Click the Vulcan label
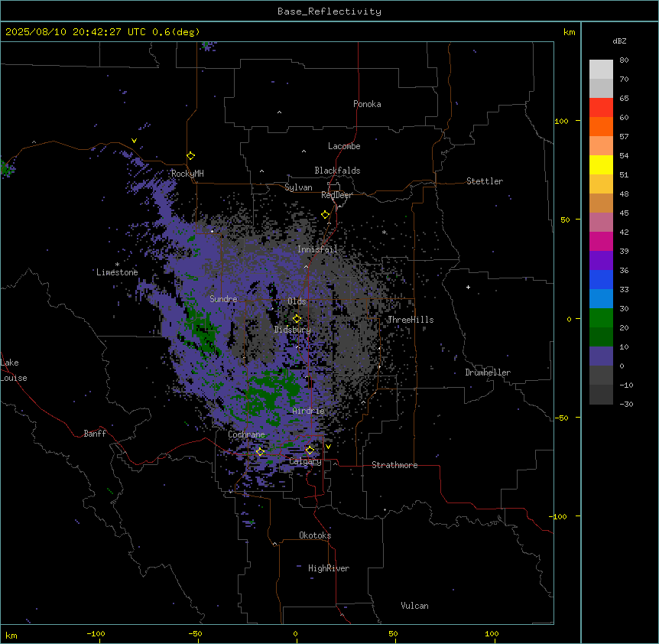The width and height of the screenshot is (659, 644). point(415,606)
